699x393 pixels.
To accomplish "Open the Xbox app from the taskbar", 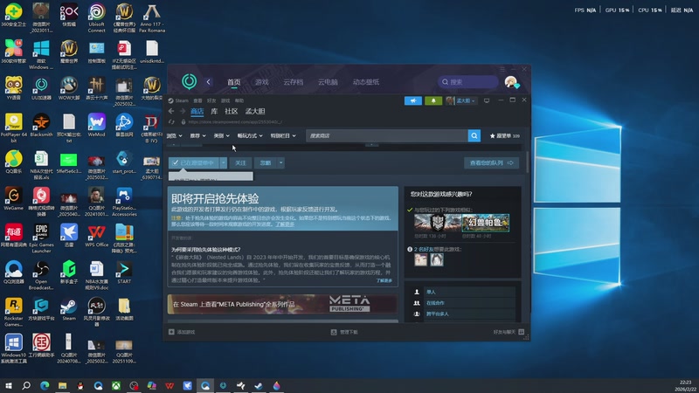I will coord(116,385).
